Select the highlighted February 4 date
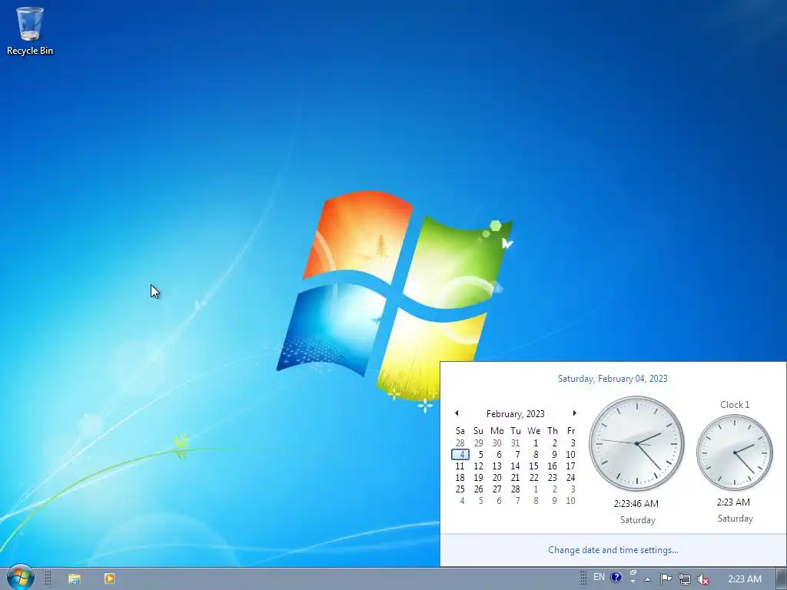The image size is (787, 590). [x=460, y=455]
